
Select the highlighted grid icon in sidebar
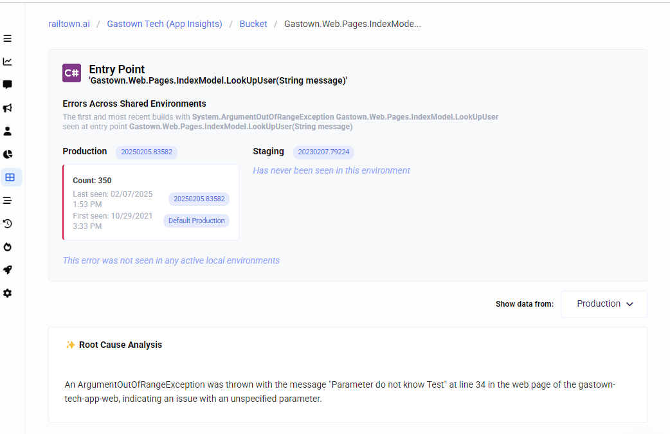point(10,177)
